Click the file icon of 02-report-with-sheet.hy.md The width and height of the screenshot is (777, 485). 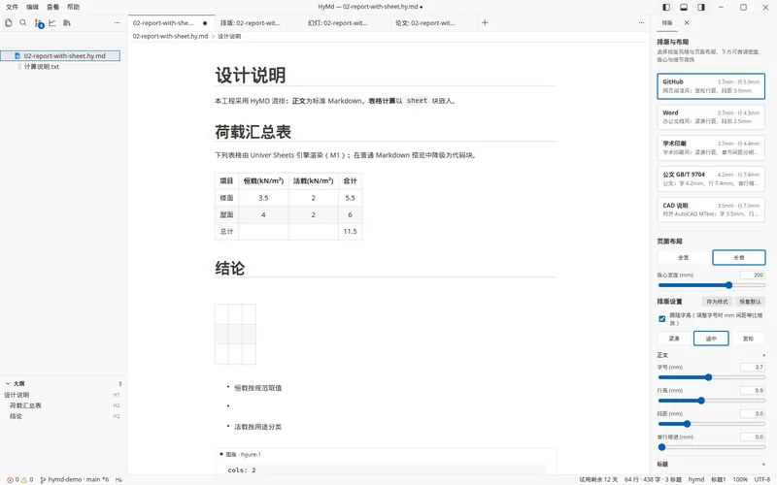pyautogui.click(x=17, y=56)
